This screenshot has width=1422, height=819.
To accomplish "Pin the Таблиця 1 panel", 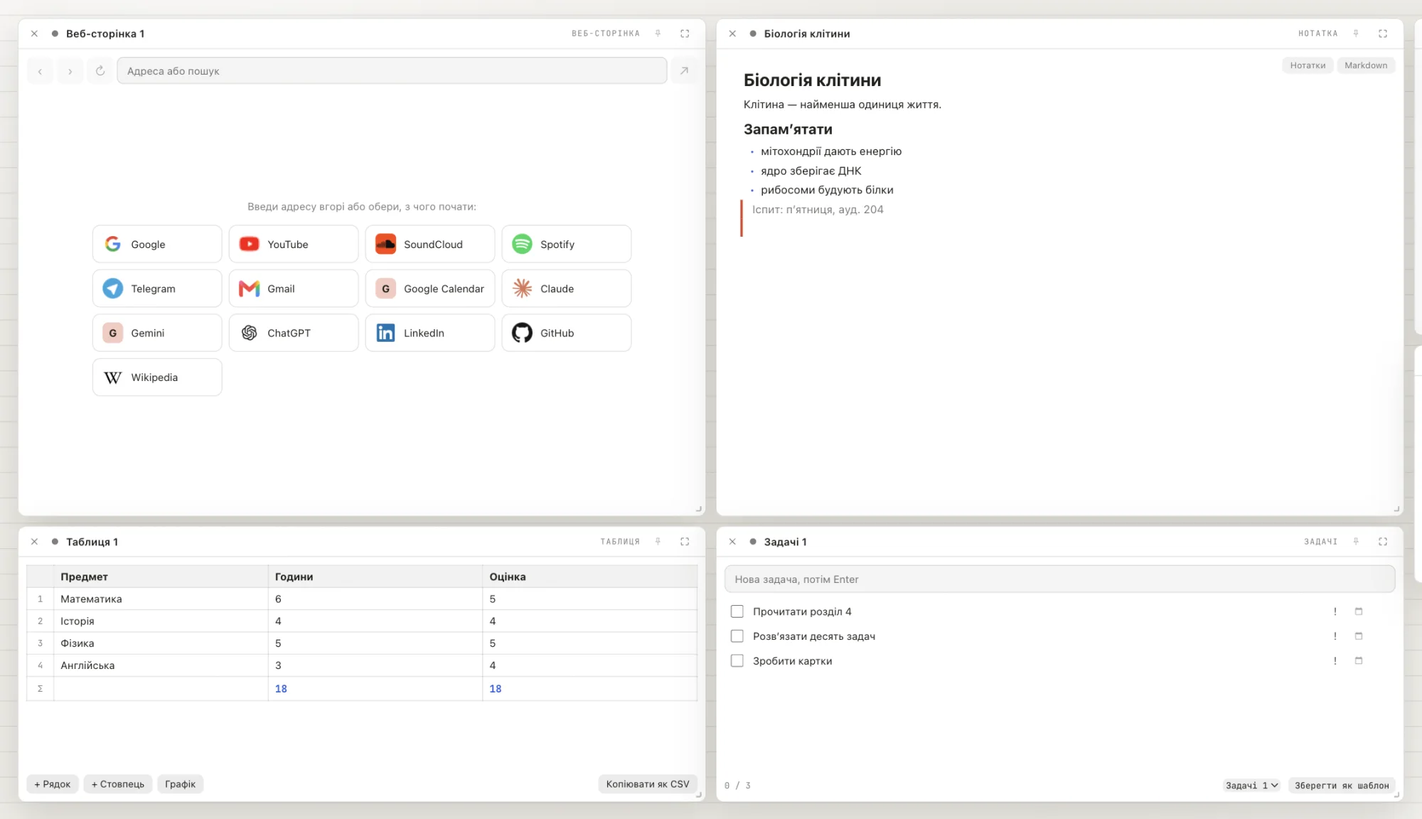I will click(658, 542).
